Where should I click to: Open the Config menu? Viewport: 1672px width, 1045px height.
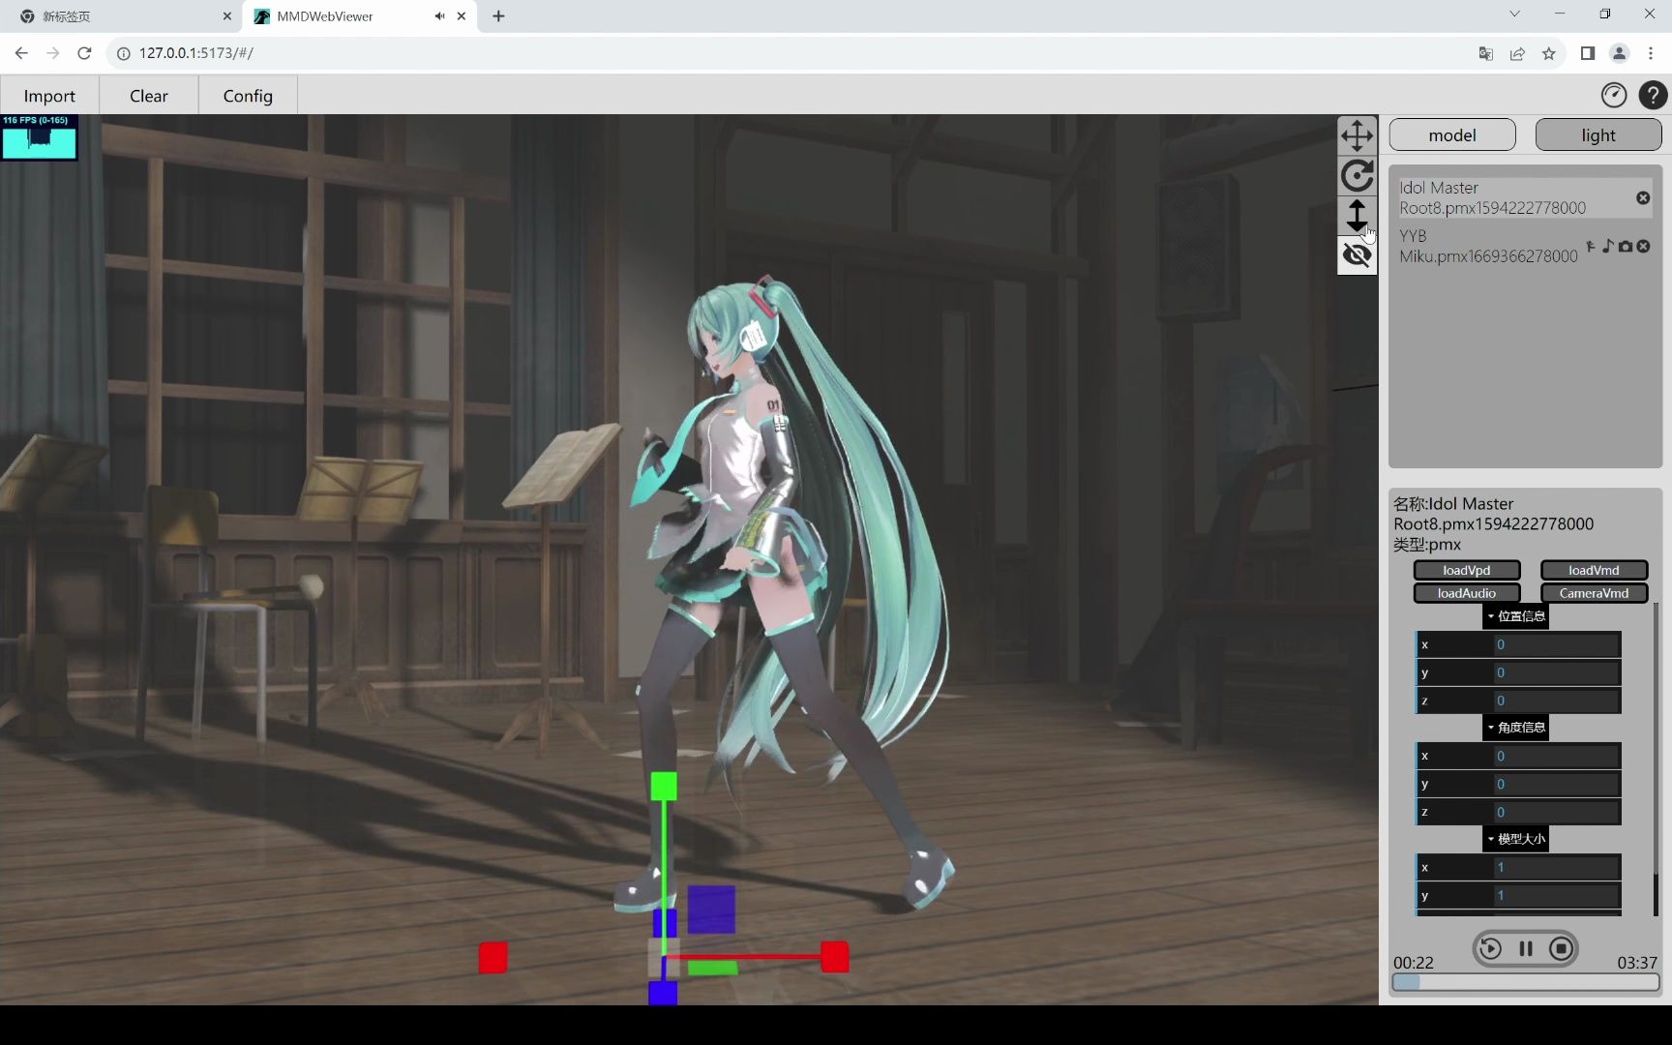pos(248,96)
